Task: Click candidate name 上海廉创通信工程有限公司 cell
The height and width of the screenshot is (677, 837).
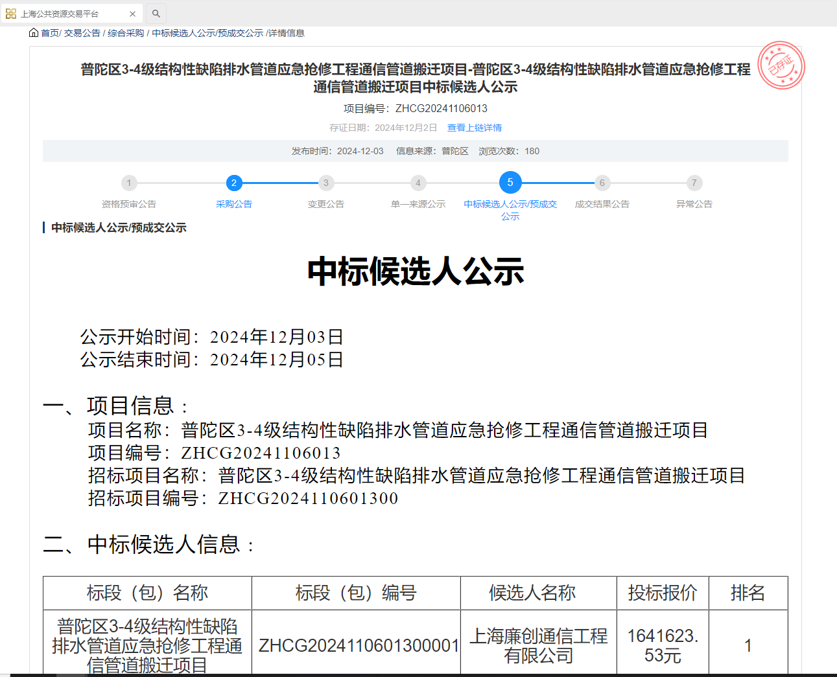Action: [x=538, y=645]
